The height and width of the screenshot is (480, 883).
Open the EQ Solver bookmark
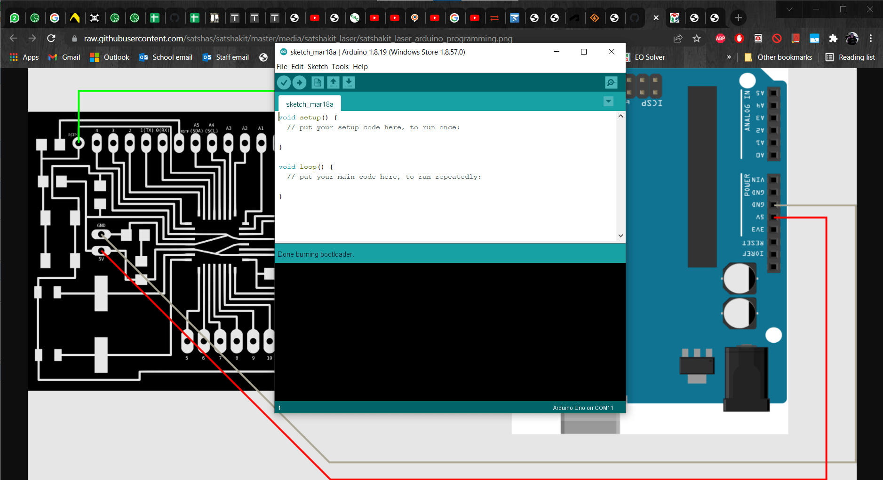click(645, 57)
